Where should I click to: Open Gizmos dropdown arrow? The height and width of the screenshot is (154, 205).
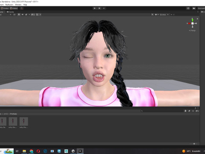point(168,15)
